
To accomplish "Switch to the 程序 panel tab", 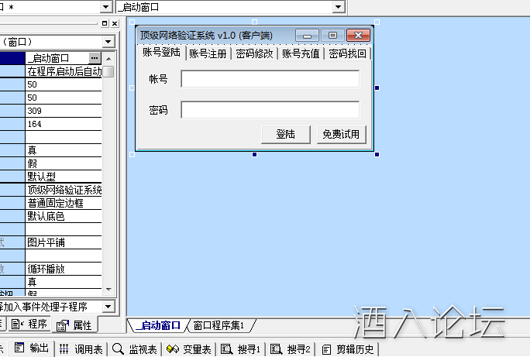I will coord(29,324).
